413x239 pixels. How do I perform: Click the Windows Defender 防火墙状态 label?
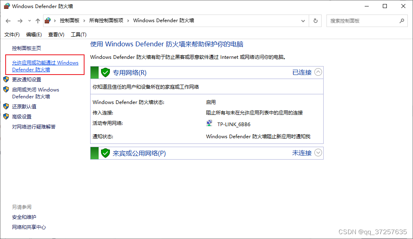[128, 102]
